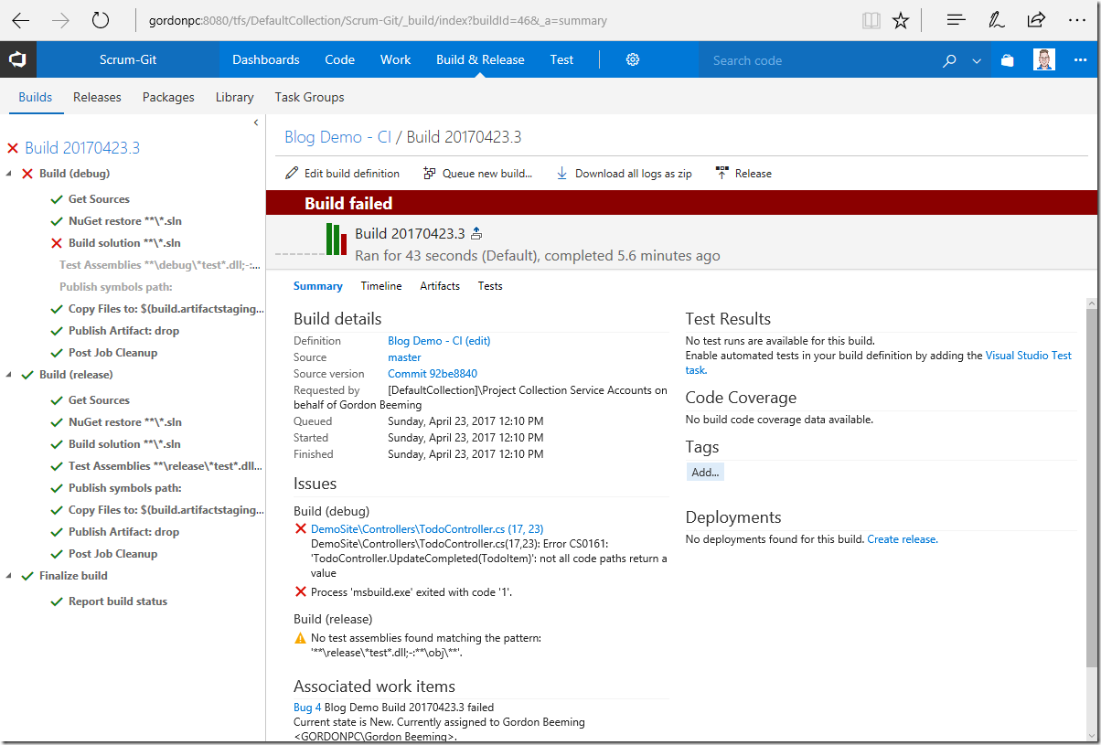This screenshot has width=1101, height=745.
Task: Click the Edit build definition pencil icon
Action: [292, 173]
